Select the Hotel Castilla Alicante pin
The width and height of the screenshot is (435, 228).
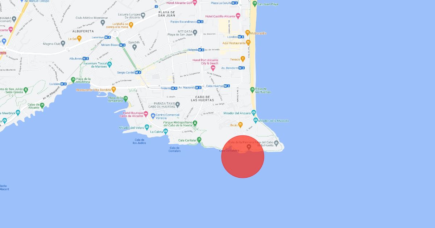tap(238, 16)
